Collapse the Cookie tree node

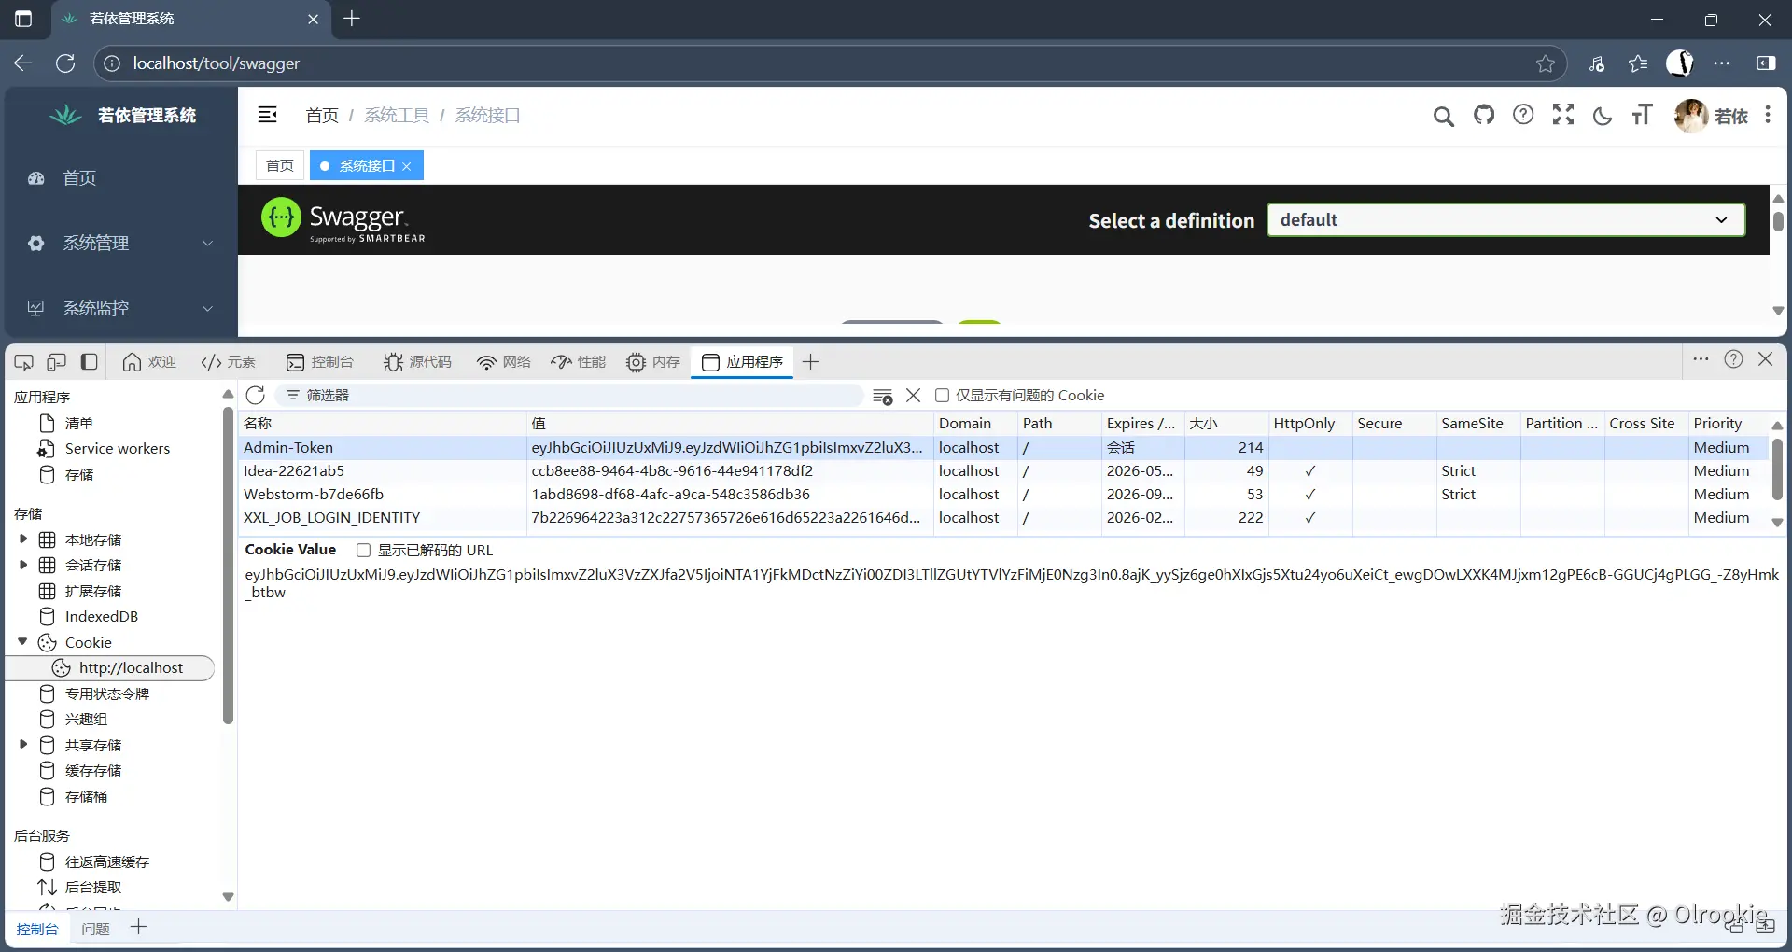click(x=23, y=641)
